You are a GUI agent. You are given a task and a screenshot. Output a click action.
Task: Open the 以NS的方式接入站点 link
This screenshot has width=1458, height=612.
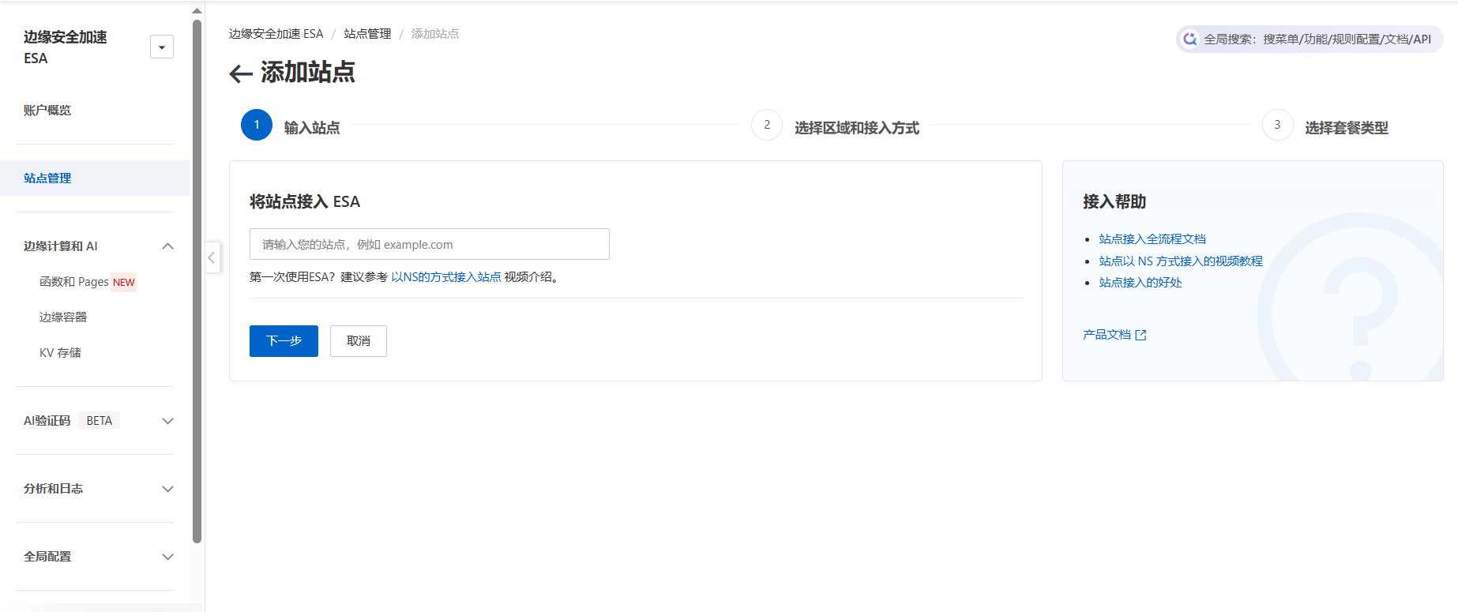(x=446, y=277)
